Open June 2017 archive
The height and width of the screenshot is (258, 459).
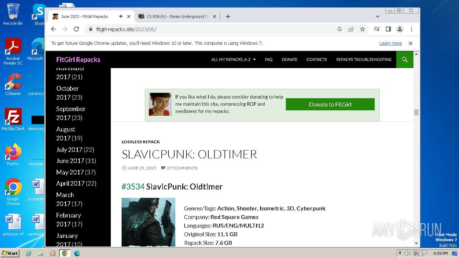click(70, 161)
